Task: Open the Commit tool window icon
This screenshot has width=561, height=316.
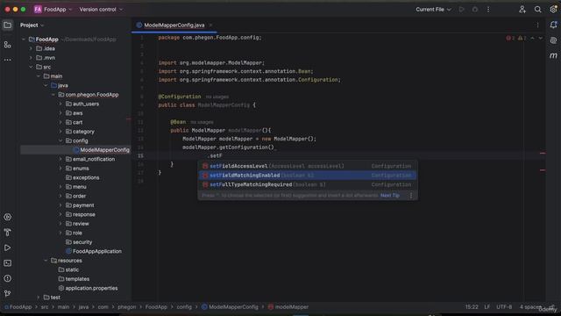Action: pyautogui.click(x=8, y=45)
